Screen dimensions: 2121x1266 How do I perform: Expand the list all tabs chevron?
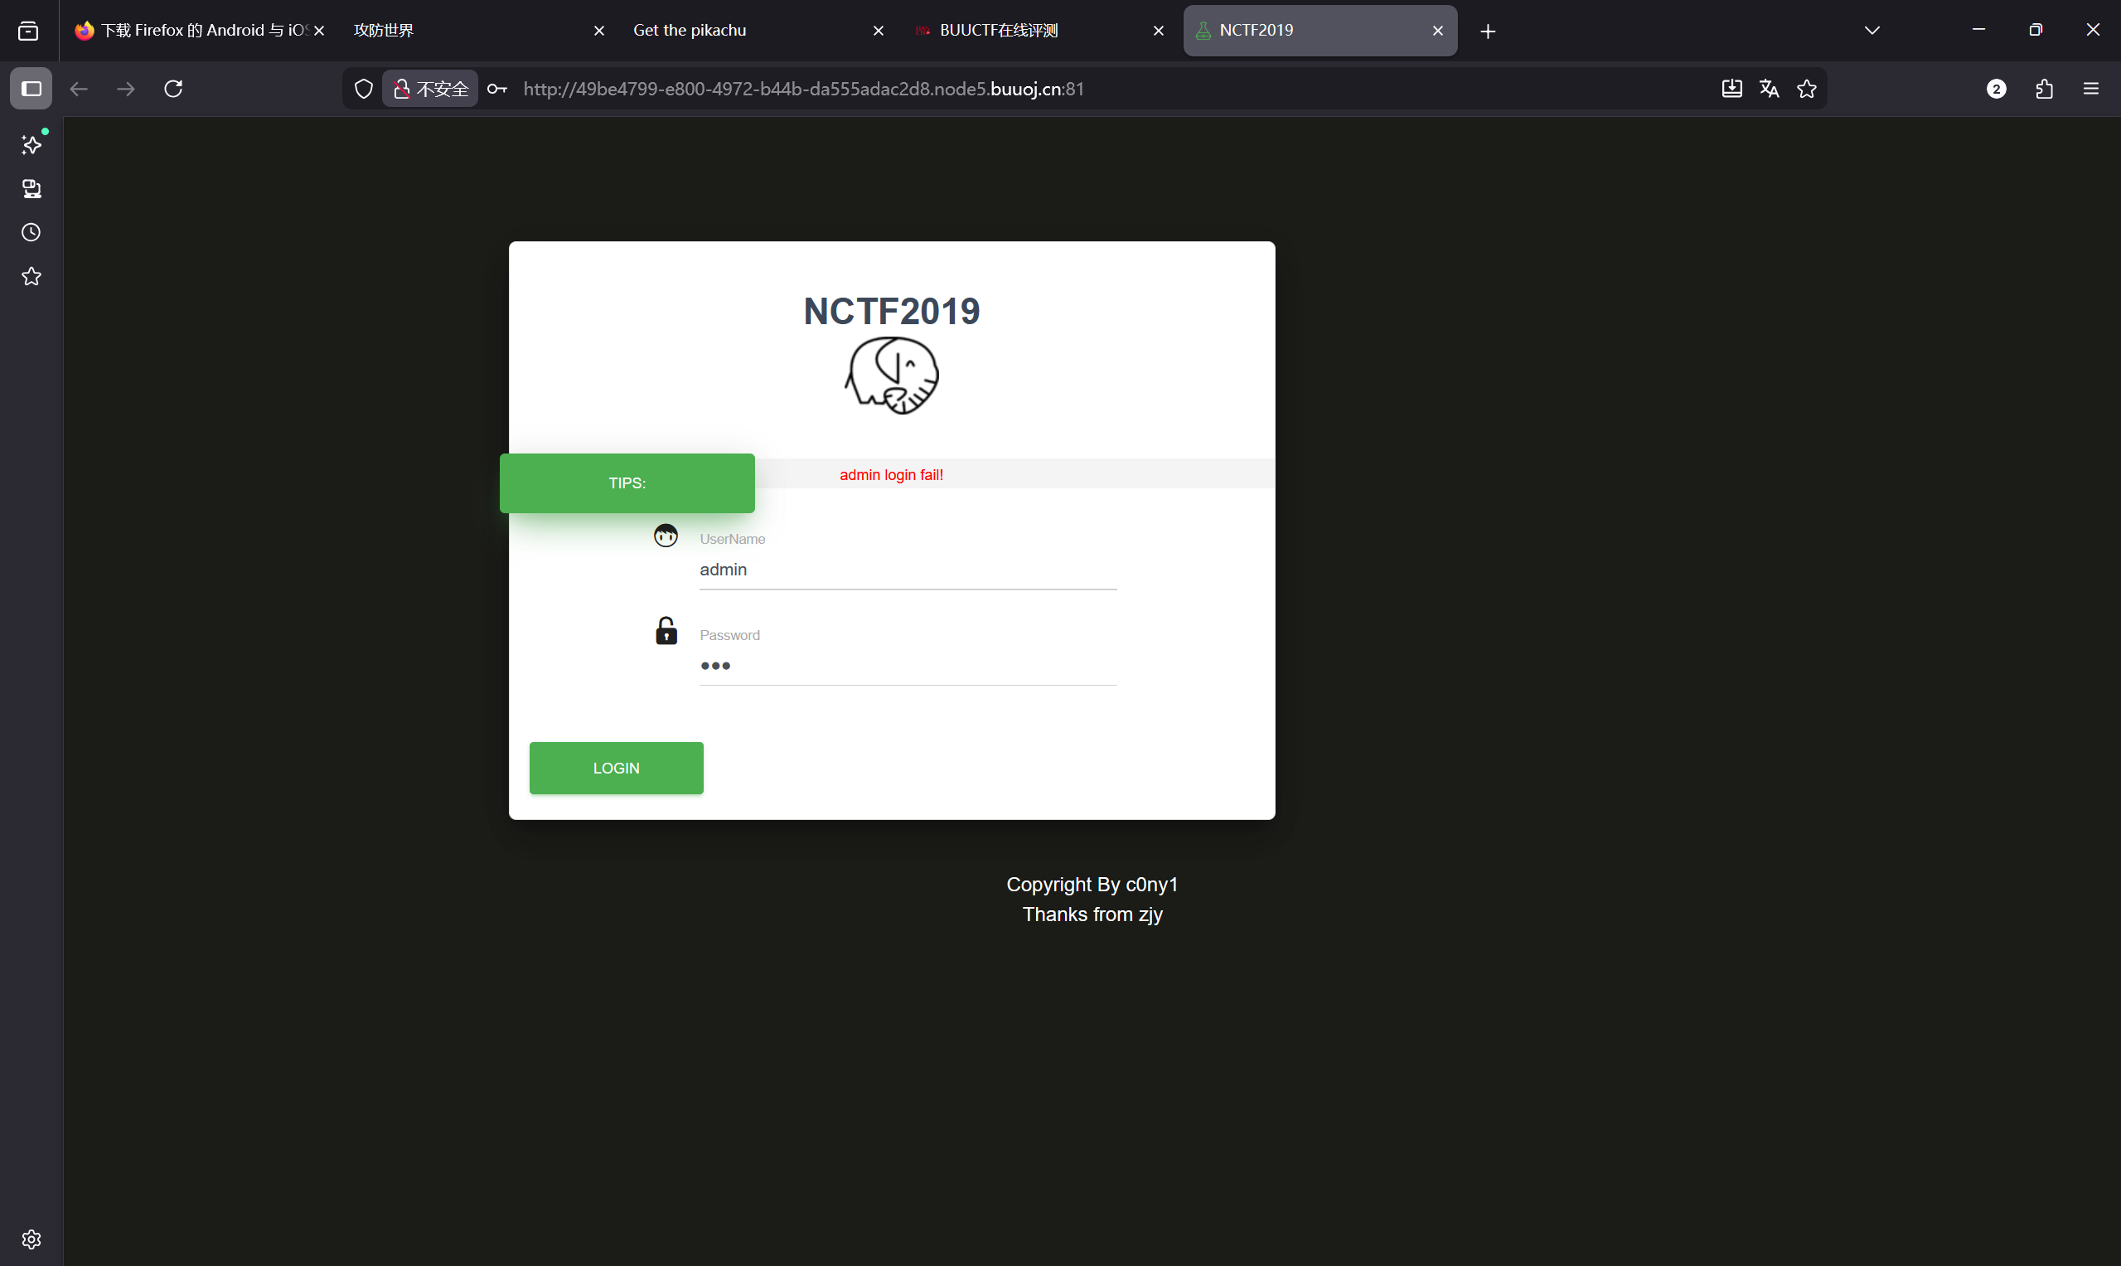click(1872, 31)
